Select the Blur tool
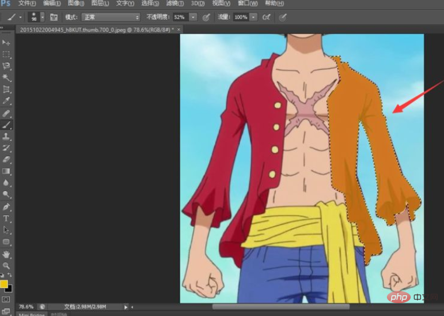The image size is (444, 316). click(6, 183)
